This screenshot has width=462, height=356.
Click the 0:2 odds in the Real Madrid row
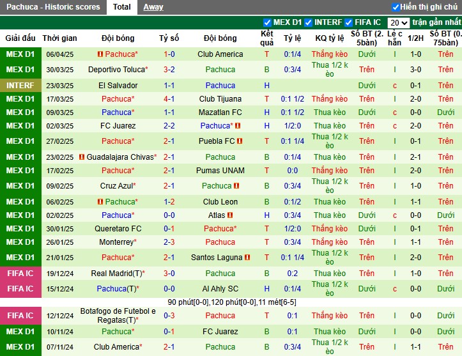click(x=292, y=274)
